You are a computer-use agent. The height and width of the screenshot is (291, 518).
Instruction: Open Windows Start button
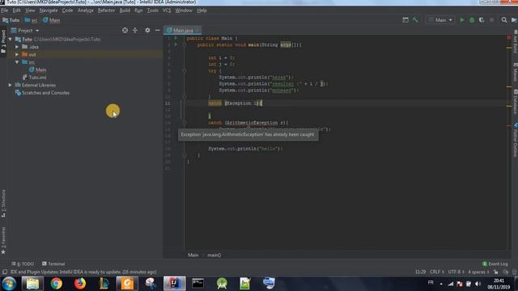tap(9, 284)
